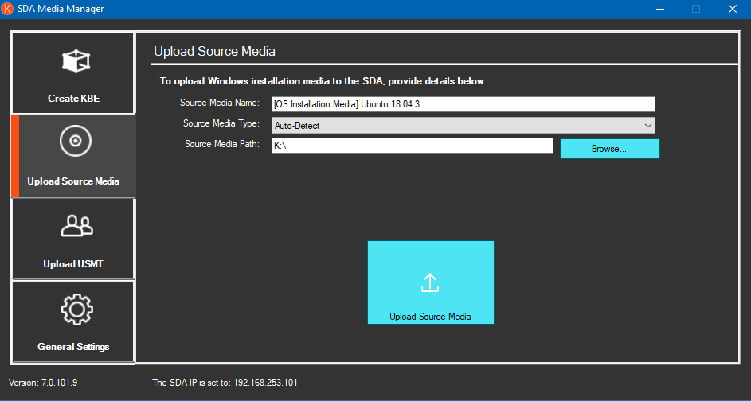Open General Settings via the gear icon
The image size is (751, 401).
[76, 309]
